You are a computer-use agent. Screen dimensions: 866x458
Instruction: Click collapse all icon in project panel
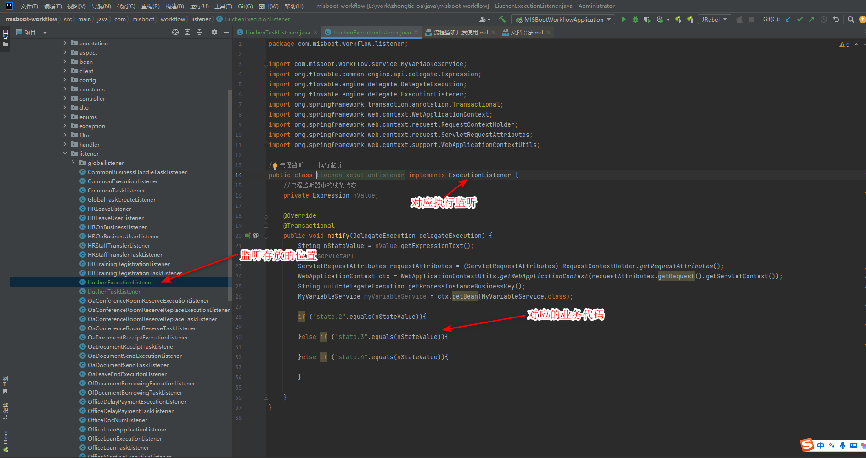[199, 32]
